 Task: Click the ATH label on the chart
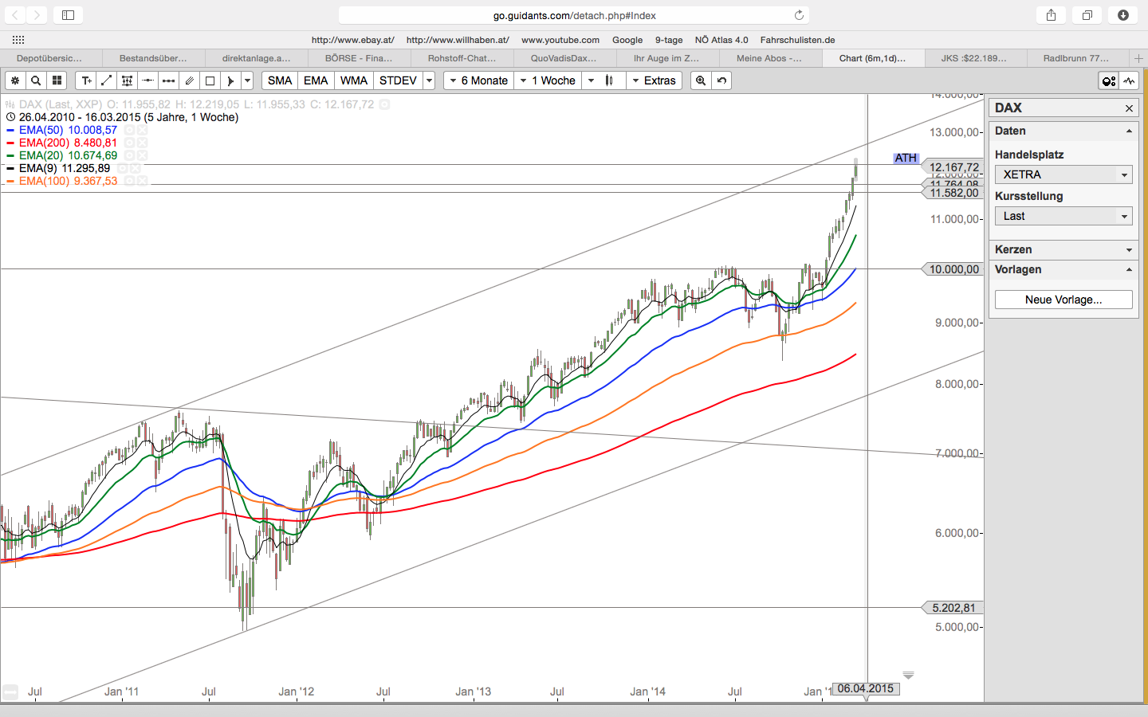tap(906, 158)
